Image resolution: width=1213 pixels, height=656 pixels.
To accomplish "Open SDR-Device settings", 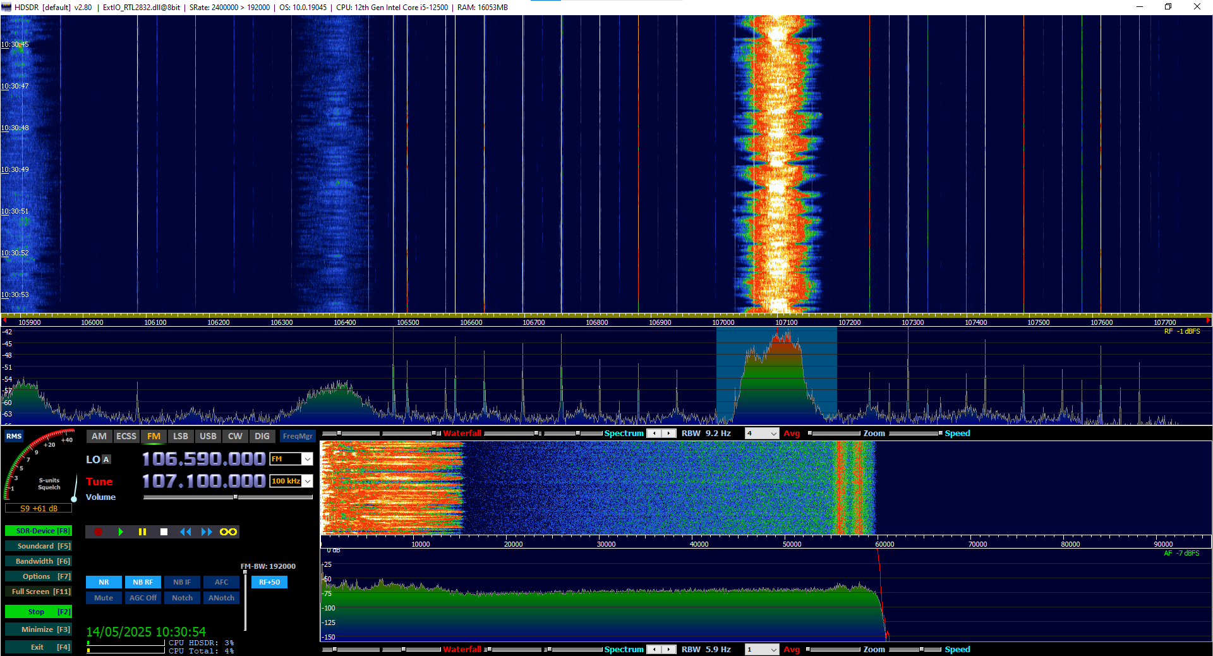I will tap(38, 530).
